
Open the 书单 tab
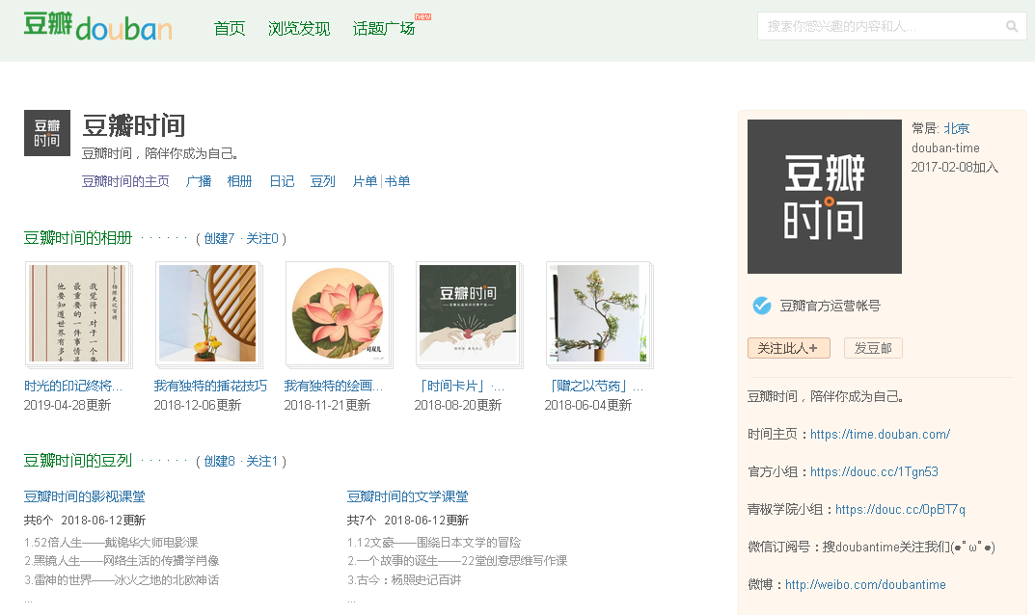pos(397,181)
